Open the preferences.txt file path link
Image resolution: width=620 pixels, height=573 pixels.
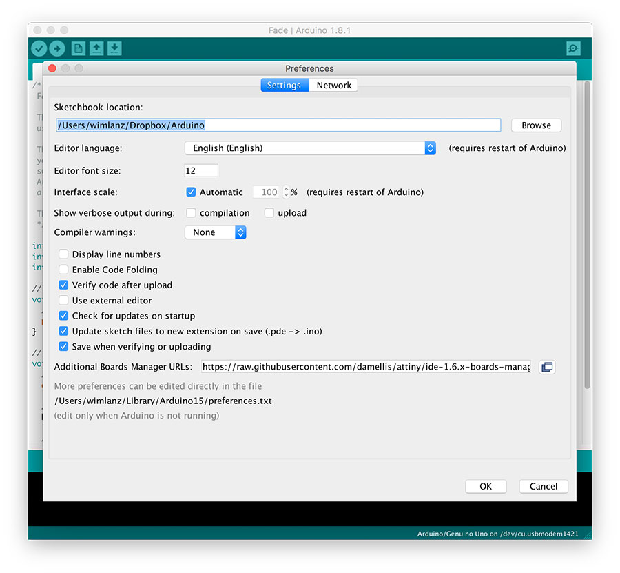pyautogui.click(x=163, y=401)
